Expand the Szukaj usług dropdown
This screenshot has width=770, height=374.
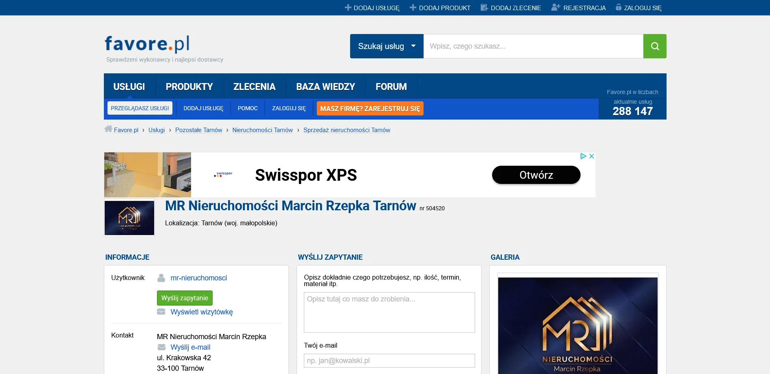coord(387,46)
